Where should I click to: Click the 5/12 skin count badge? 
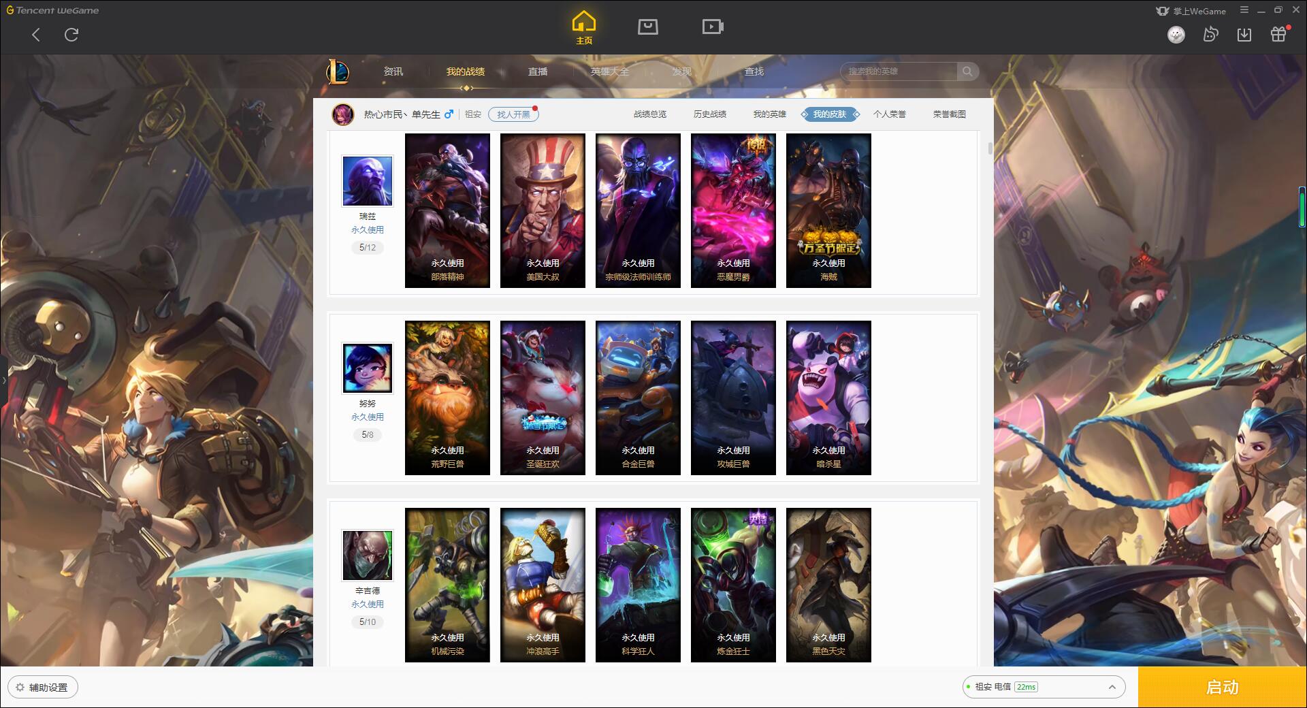[368, 248]
